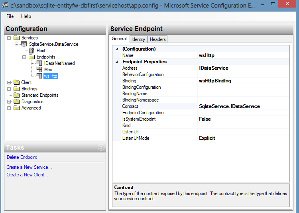Click the empty EndpointConfiguration value field

point(244,113)
